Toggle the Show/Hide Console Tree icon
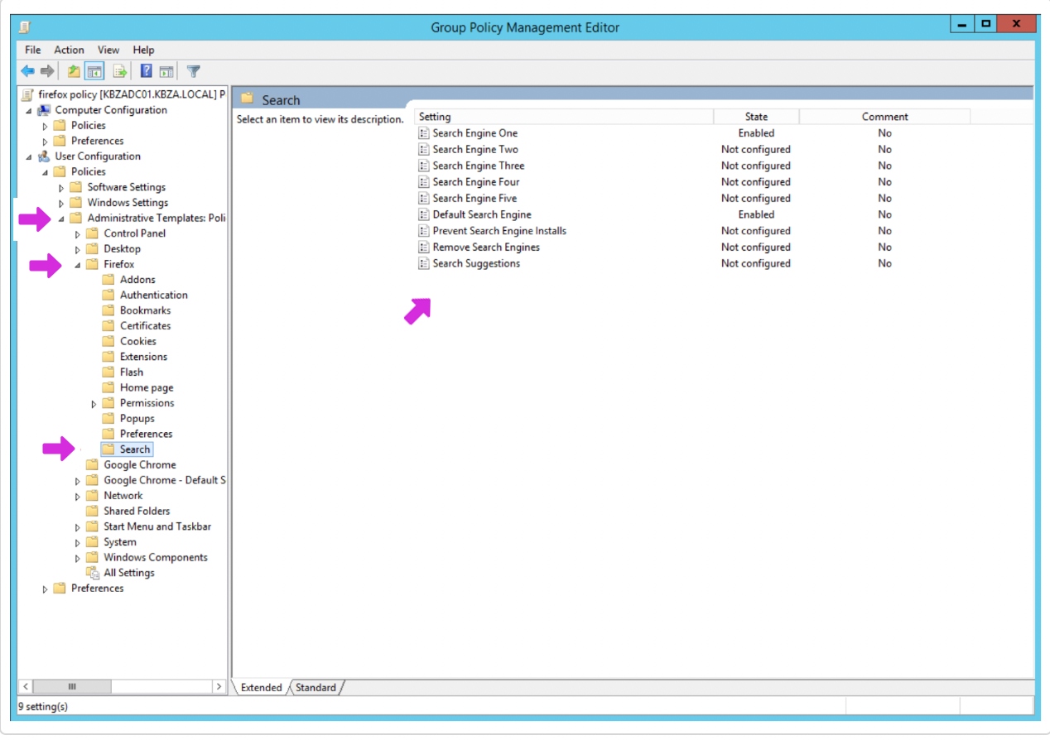Screen dimensions: 1050x740 (x=94, y=71)
